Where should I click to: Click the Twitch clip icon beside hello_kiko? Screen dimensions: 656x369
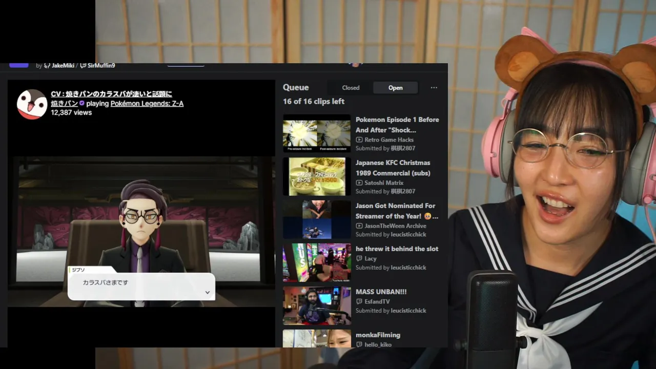(x=359, y=344)
